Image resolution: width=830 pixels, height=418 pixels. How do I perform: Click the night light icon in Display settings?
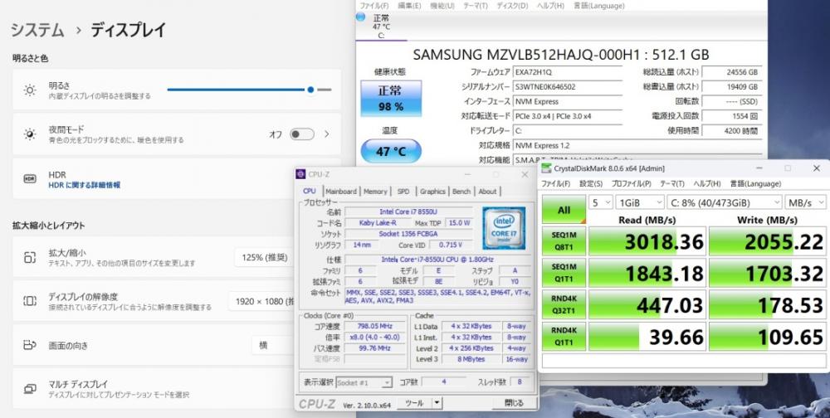[x=30, y=134]
